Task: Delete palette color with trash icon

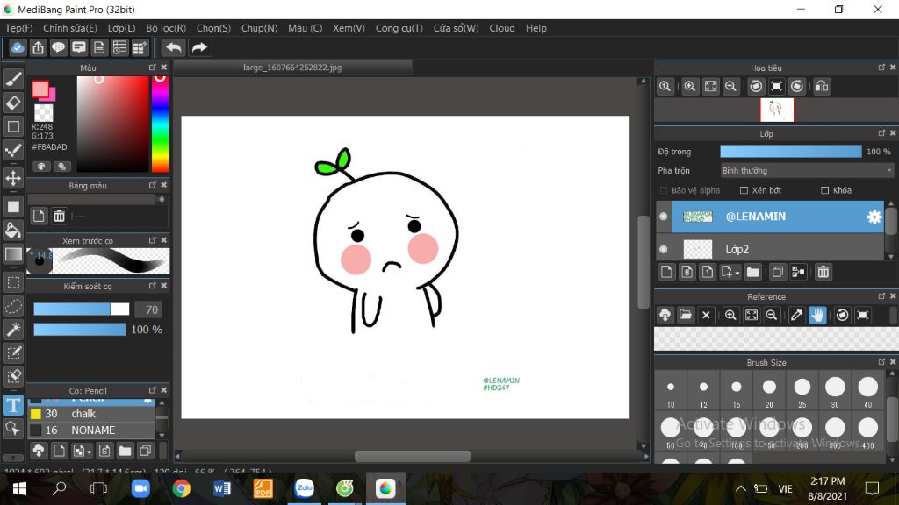Action: 59,216
